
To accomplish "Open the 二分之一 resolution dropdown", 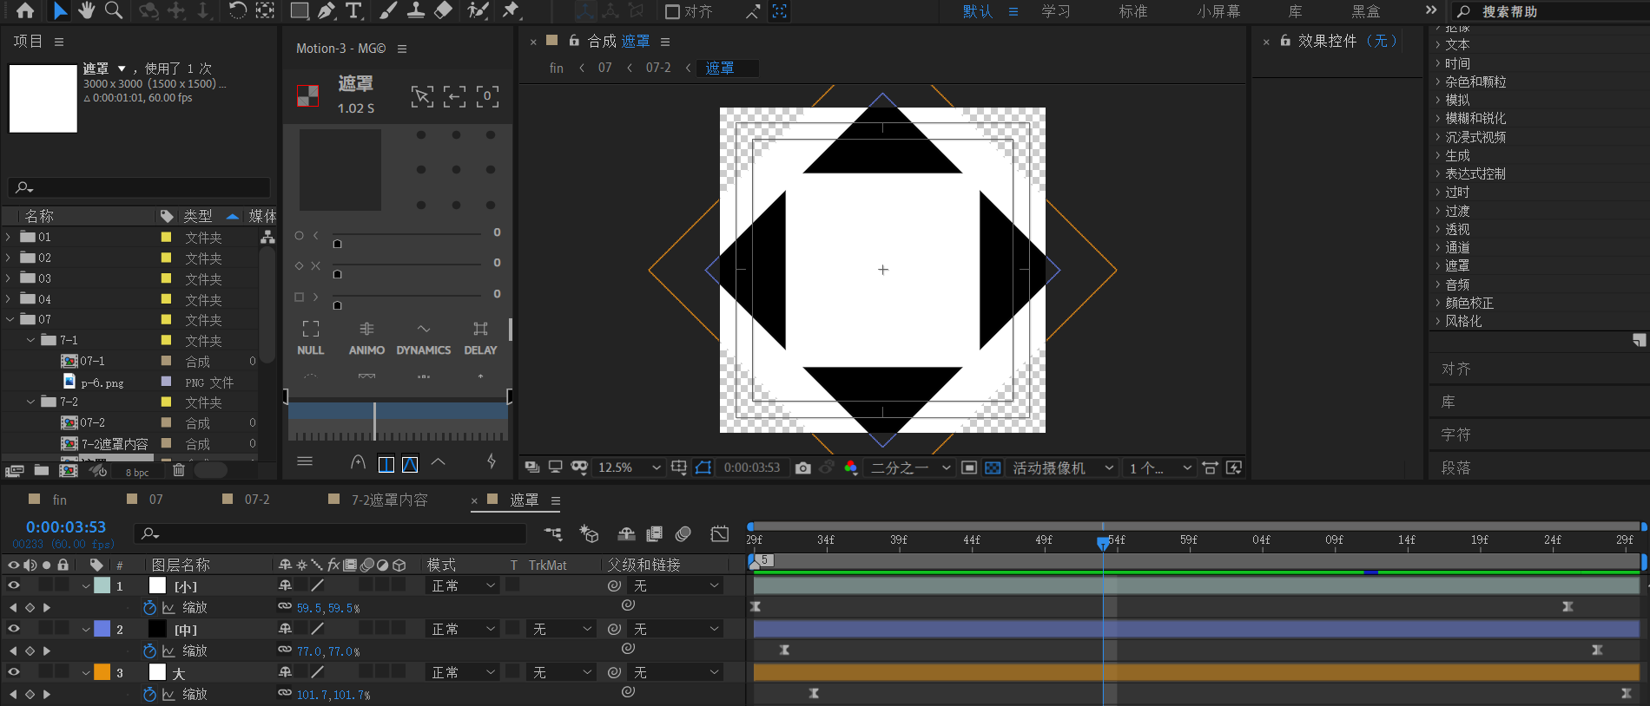I will (x=910, y=467).
